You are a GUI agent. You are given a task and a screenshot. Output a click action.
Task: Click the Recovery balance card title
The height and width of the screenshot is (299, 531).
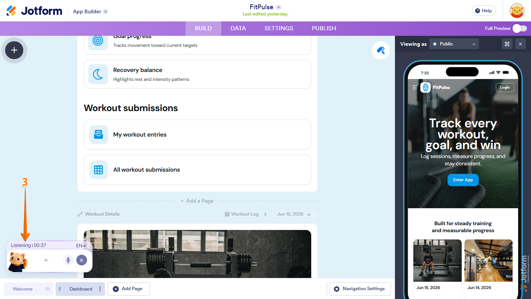tap(138, 70)
